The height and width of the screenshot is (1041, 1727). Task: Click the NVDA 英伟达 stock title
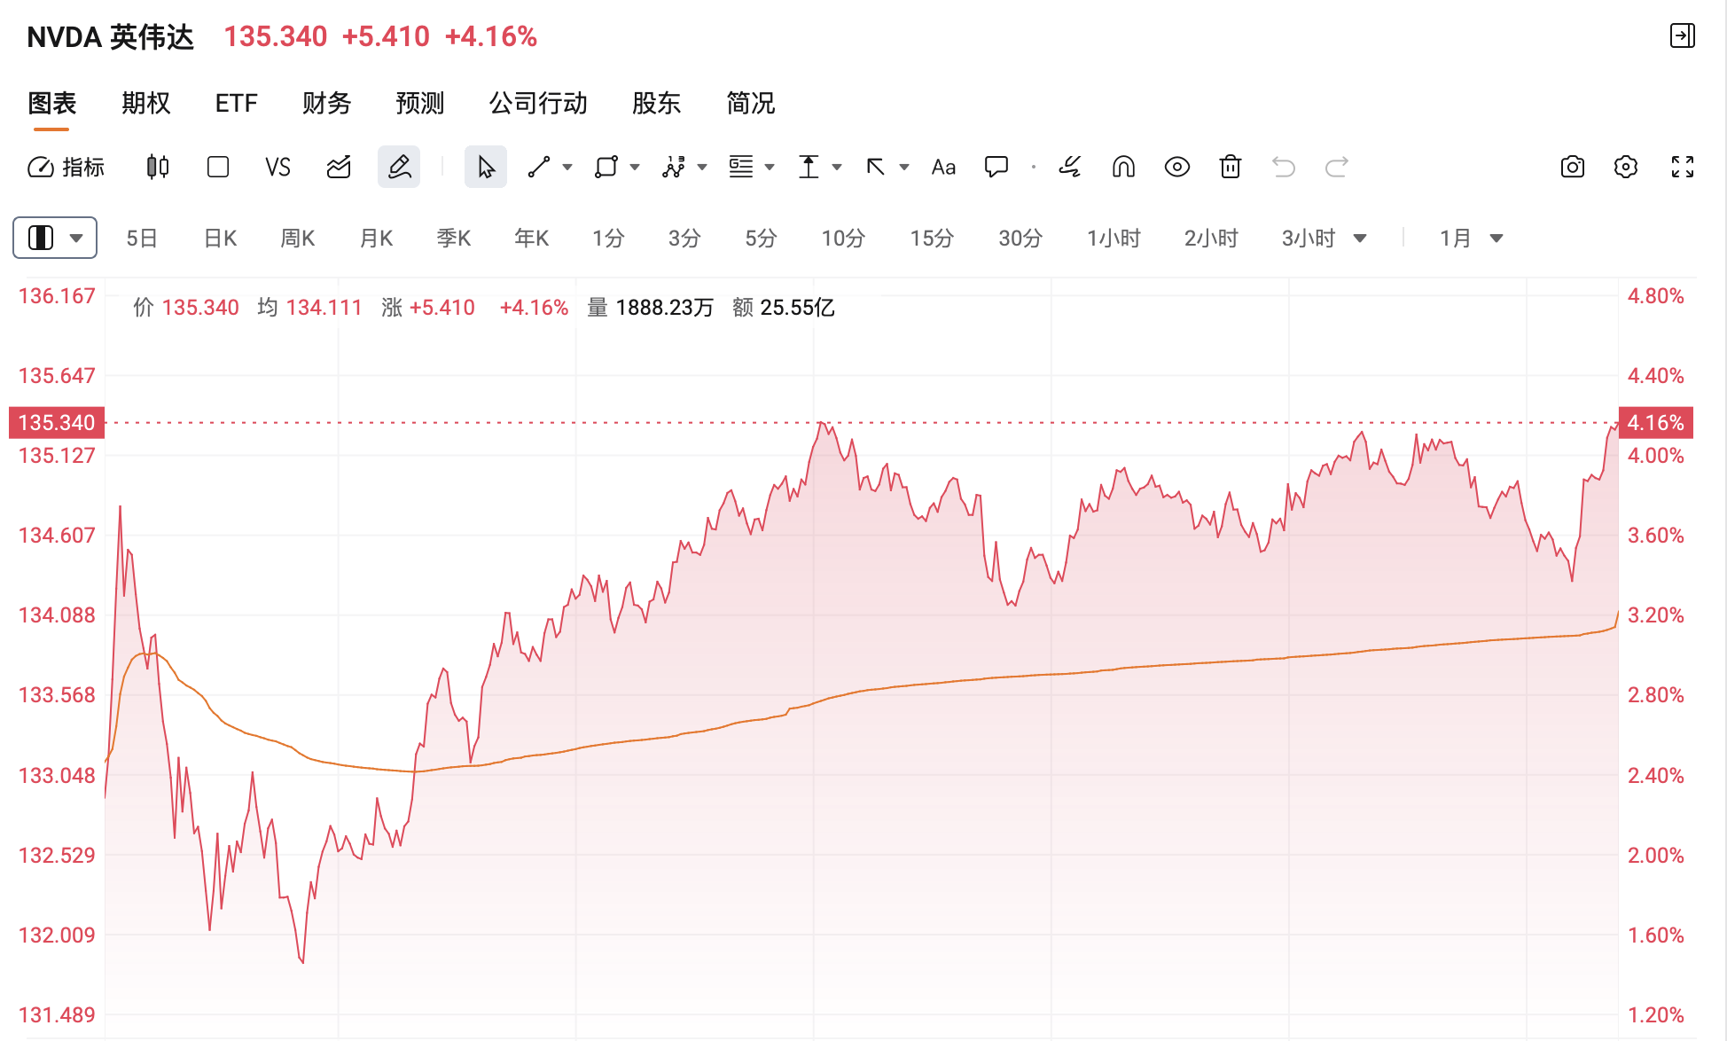pos(111,36)
